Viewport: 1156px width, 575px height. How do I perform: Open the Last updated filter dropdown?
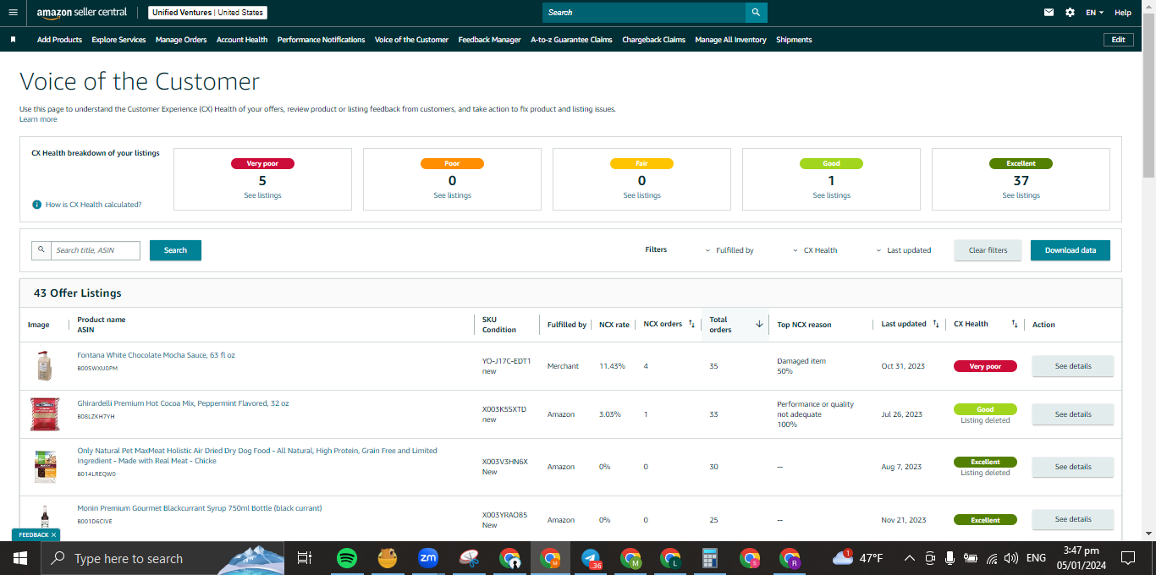(x=903, y=250)
